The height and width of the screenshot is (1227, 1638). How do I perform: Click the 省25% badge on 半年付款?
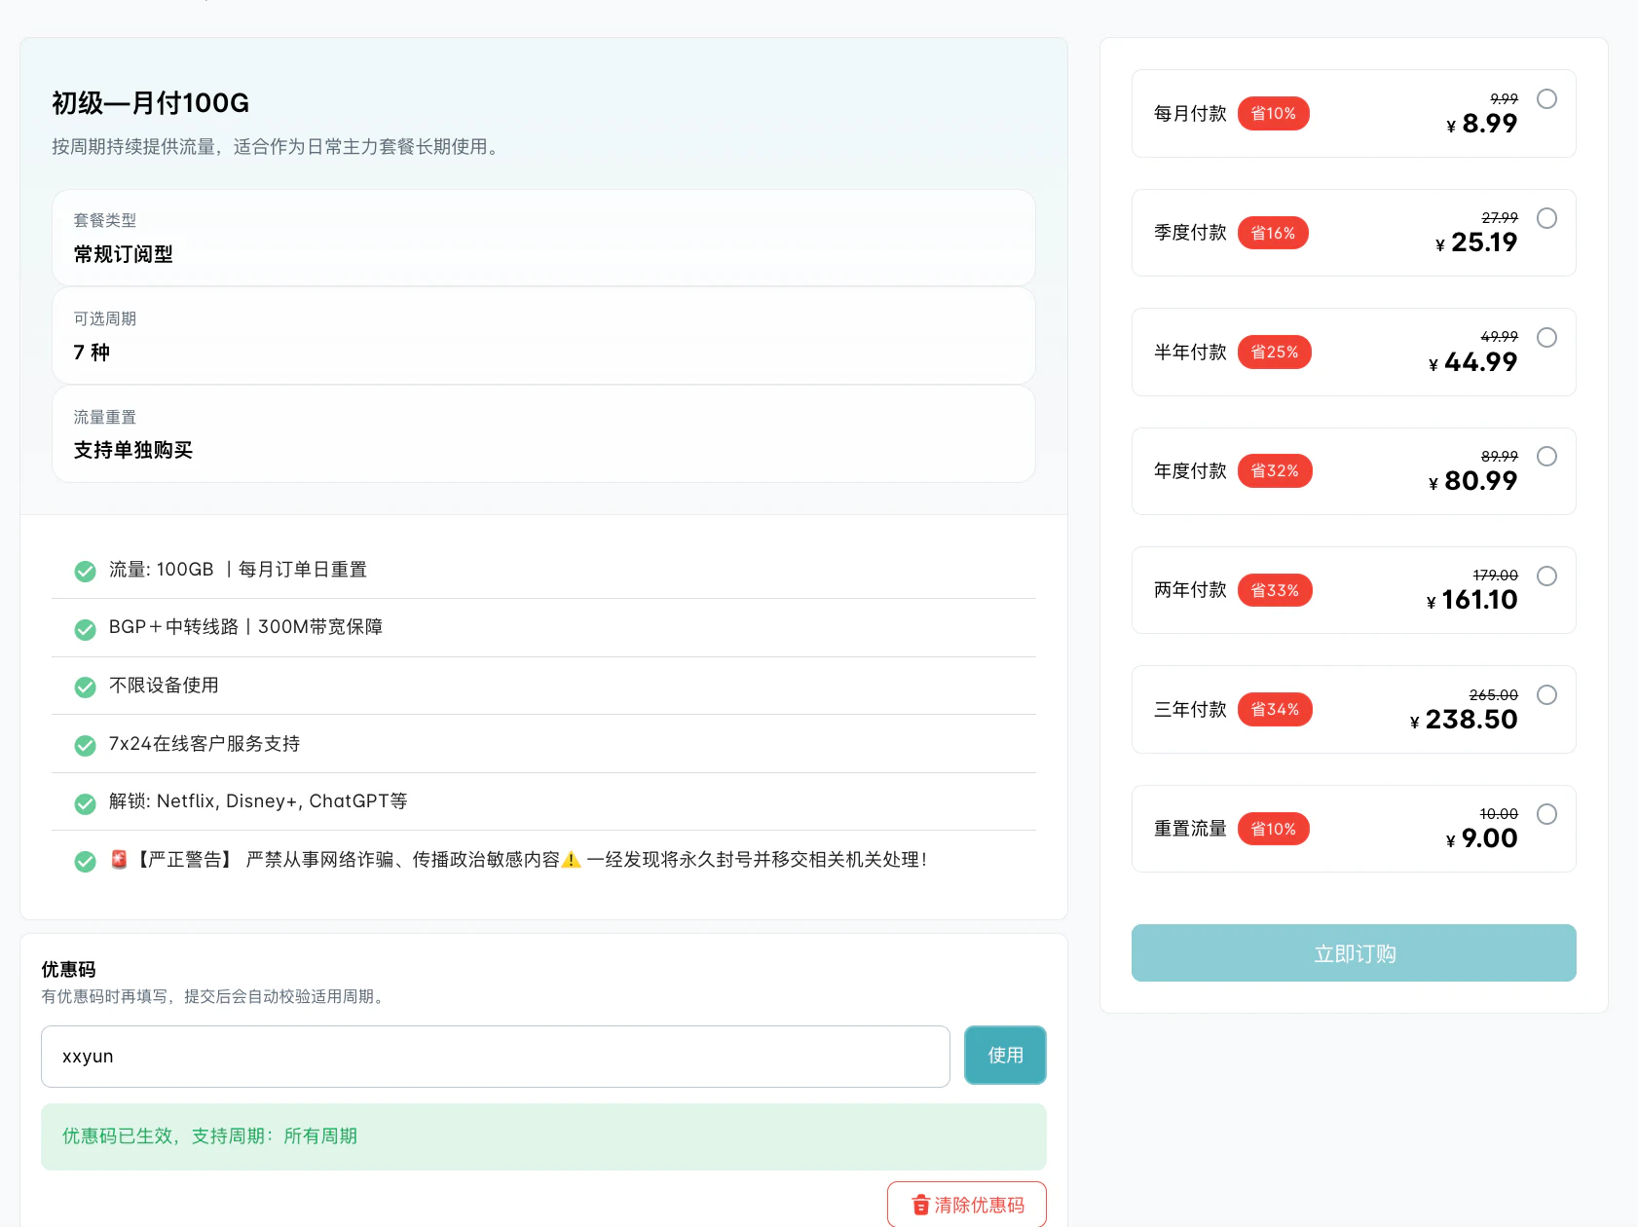tap(1274, 353)
